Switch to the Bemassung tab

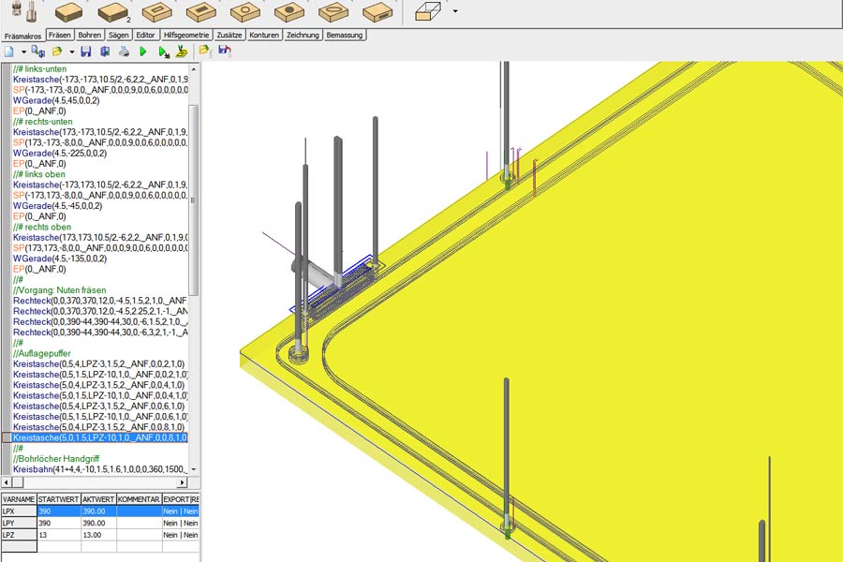point(345,35)
